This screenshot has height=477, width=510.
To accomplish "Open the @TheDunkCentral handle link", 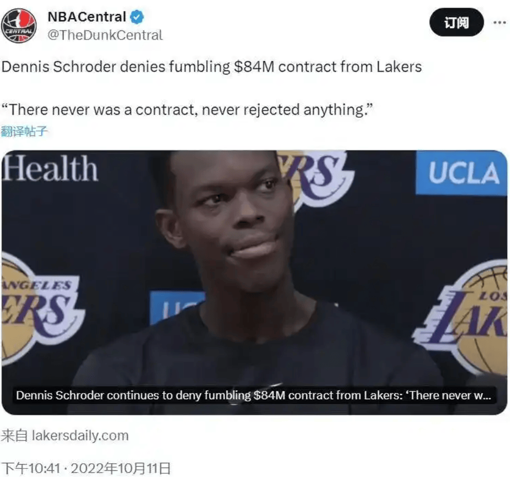I will (x=105, y=35).
